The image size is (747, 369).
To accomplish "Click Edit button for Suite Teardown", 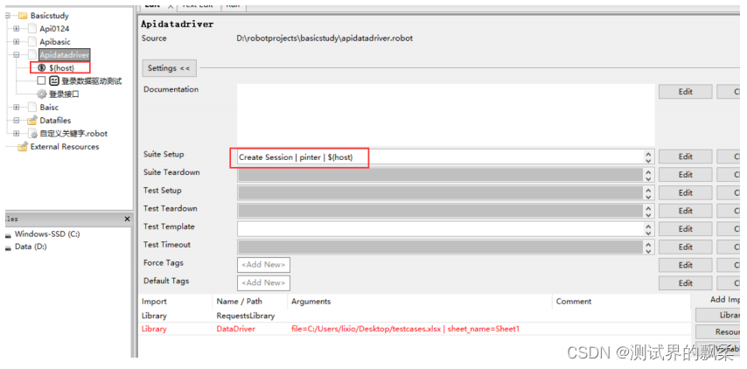I will point(686,175).
